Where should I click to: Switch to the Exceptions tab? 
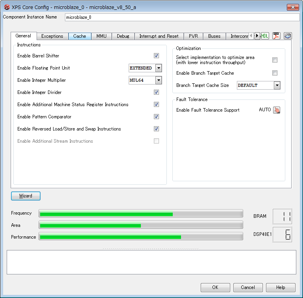pos(52,36)
